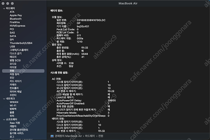210x140 pixels.
Task: Click cycle count value 228
Action: coord(71,63)
